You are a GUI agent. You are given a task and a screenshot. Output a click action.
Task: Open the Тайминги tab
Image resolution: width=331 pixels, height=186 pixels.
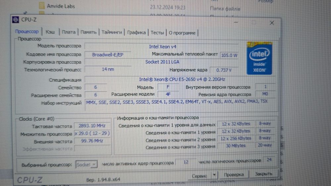pyautogui.click(x=112, y=32)
